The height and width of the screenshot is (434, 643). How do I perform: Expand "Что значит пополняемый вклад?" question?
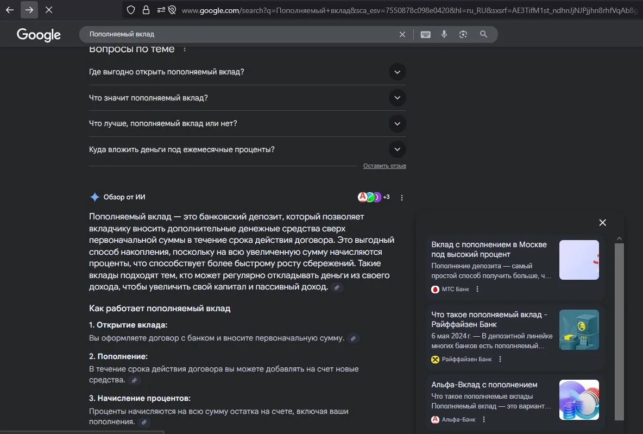(x=397, y=98)
